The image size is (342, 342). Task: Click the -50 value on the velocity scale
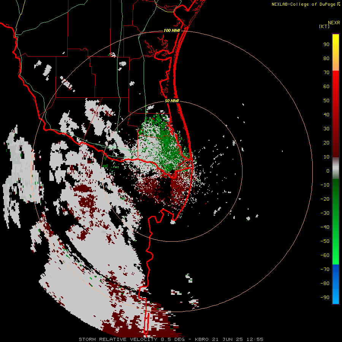(x=325, y=241)
